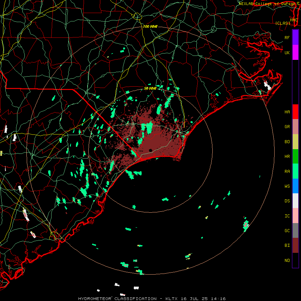Click the HYDROMETEOR CLASSIFICATION title text

(x=117, y=299)
